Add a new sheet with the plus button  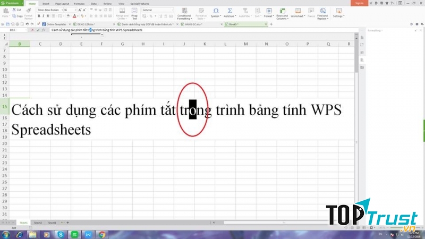(x=68, y=223)
